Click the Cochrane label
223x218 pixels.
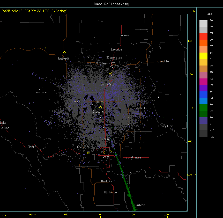click(83, 147)
